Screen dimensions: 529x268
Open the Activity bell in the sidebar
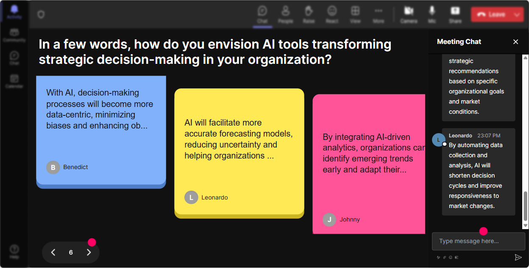[14, 12]
